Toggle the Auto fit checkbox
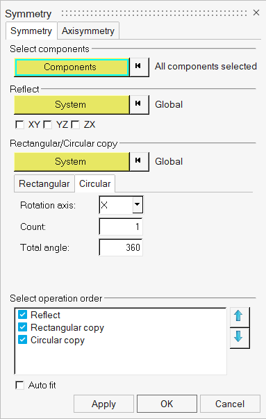Screen dimensions: 266x419 point(19,385)
